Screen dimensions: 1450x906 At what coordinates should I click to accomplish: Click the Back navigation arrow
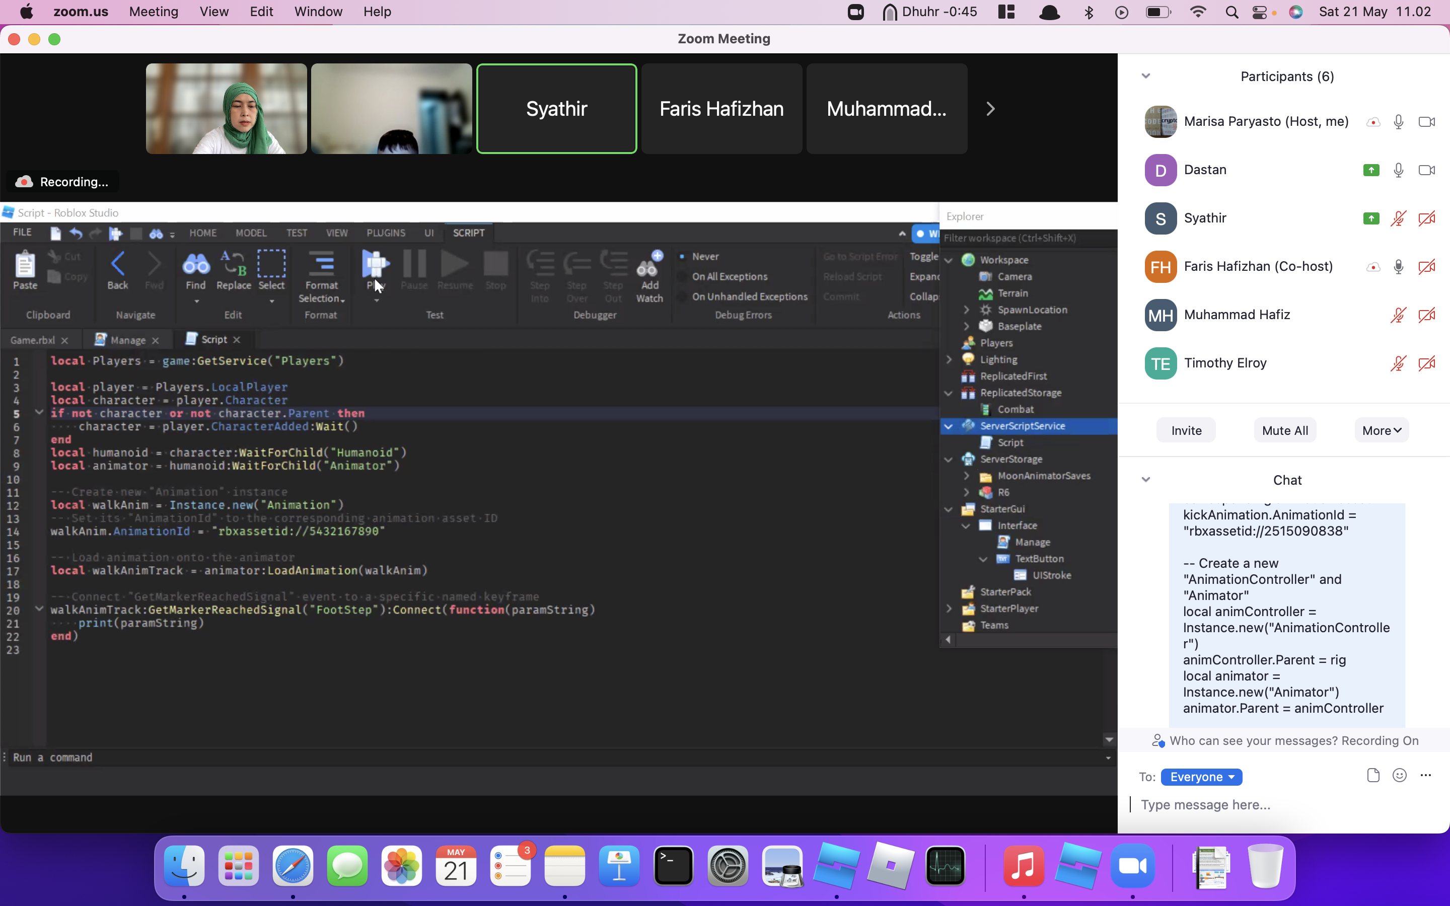point(118,264)
